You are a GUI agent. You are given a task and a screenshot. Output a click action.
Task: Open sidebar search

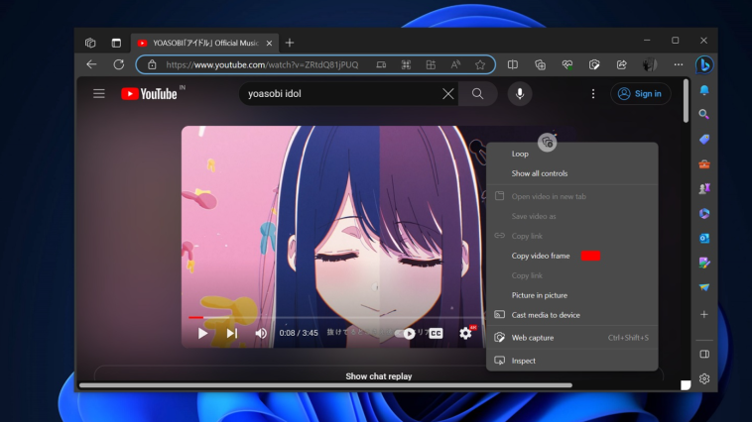click(704, 114)
